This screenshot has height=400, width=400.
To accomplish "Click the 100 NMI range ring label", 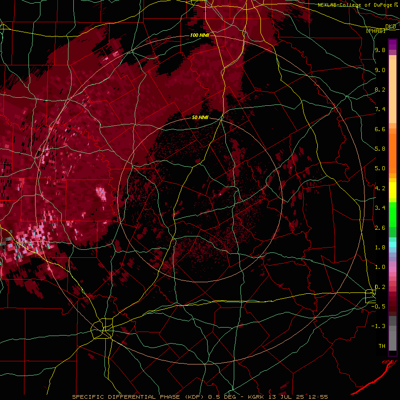I will (200, 35).
